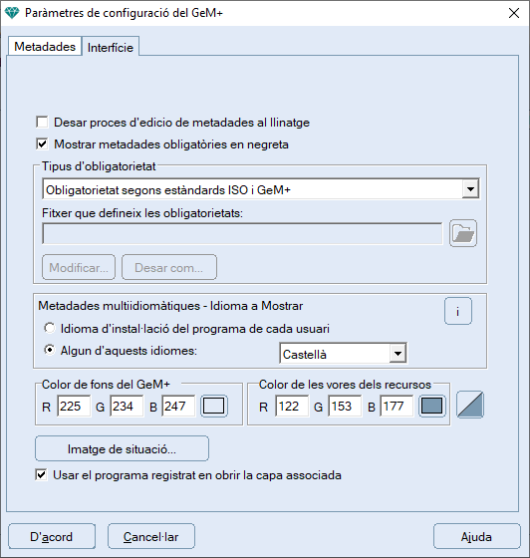Click the folder browse icon for obligatorietats file
Screen dimensions: 530x558
pyautogui.click(x=463, y=233)
